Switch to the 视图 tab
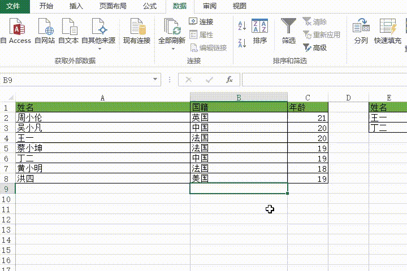The width and height of the screenshot is (407, 271). (239, 6)
